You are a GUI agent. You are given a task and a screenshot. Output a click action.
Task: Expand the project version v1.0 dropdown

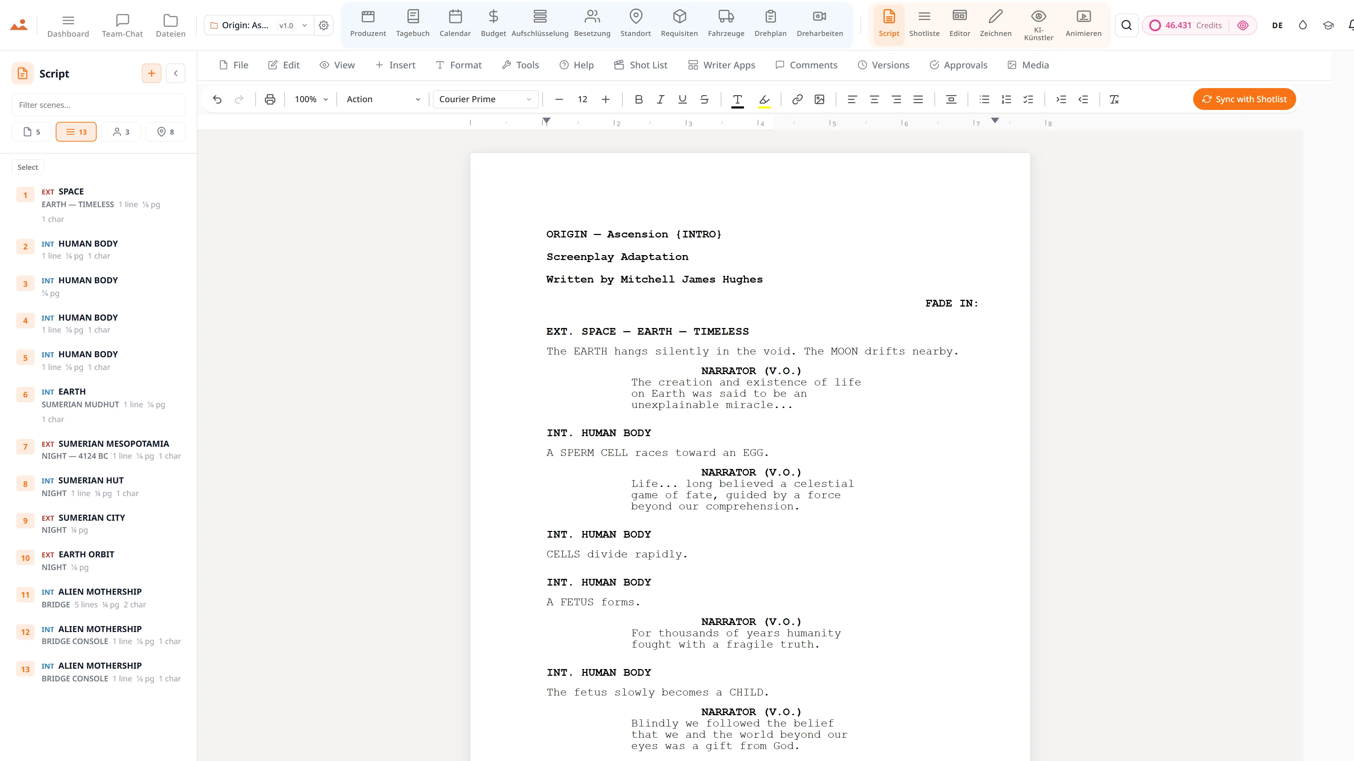tap(293, 25)
